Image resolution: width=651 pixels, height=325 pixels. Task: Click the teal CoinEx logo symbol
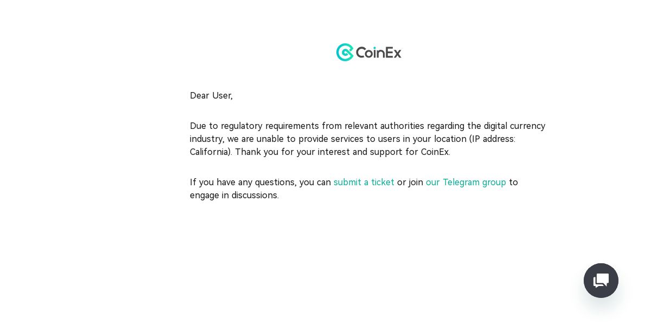click(x=344, y=53)
